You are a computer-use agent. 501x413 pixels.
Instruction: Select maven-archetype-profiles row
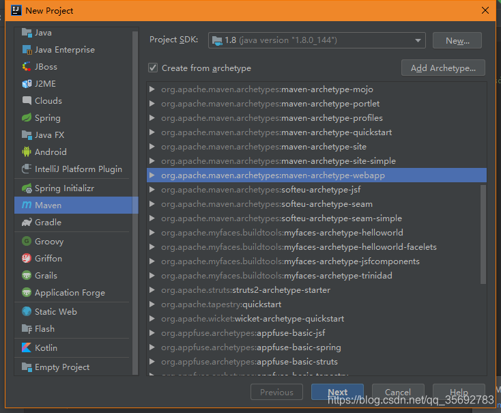317,118
